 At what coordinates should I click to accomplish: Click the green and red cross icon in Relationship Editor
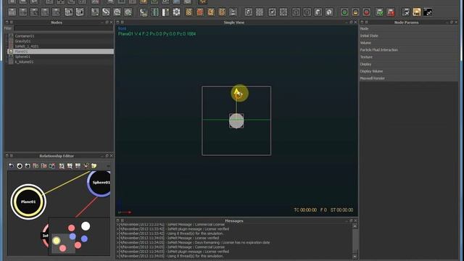[51, 166]
